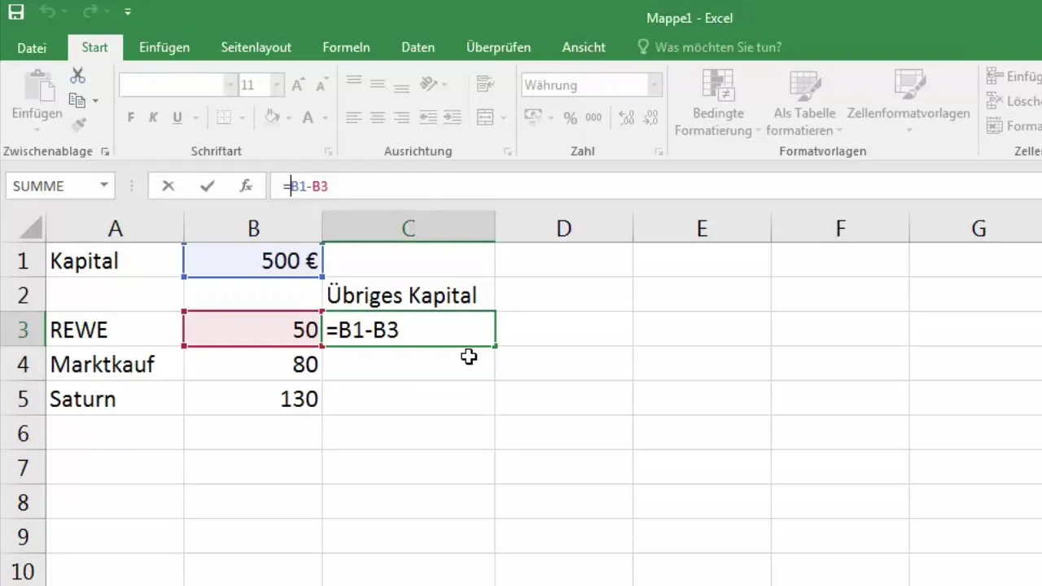Screen dimensions: 1042x586
Task: Click the Copy icon in Zwischenablage
Action: click(77, 100)
